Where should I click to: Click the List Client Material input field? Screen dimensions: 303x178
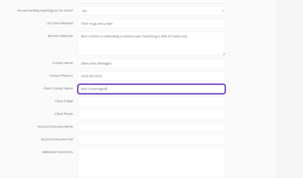(x=151, y=24)
